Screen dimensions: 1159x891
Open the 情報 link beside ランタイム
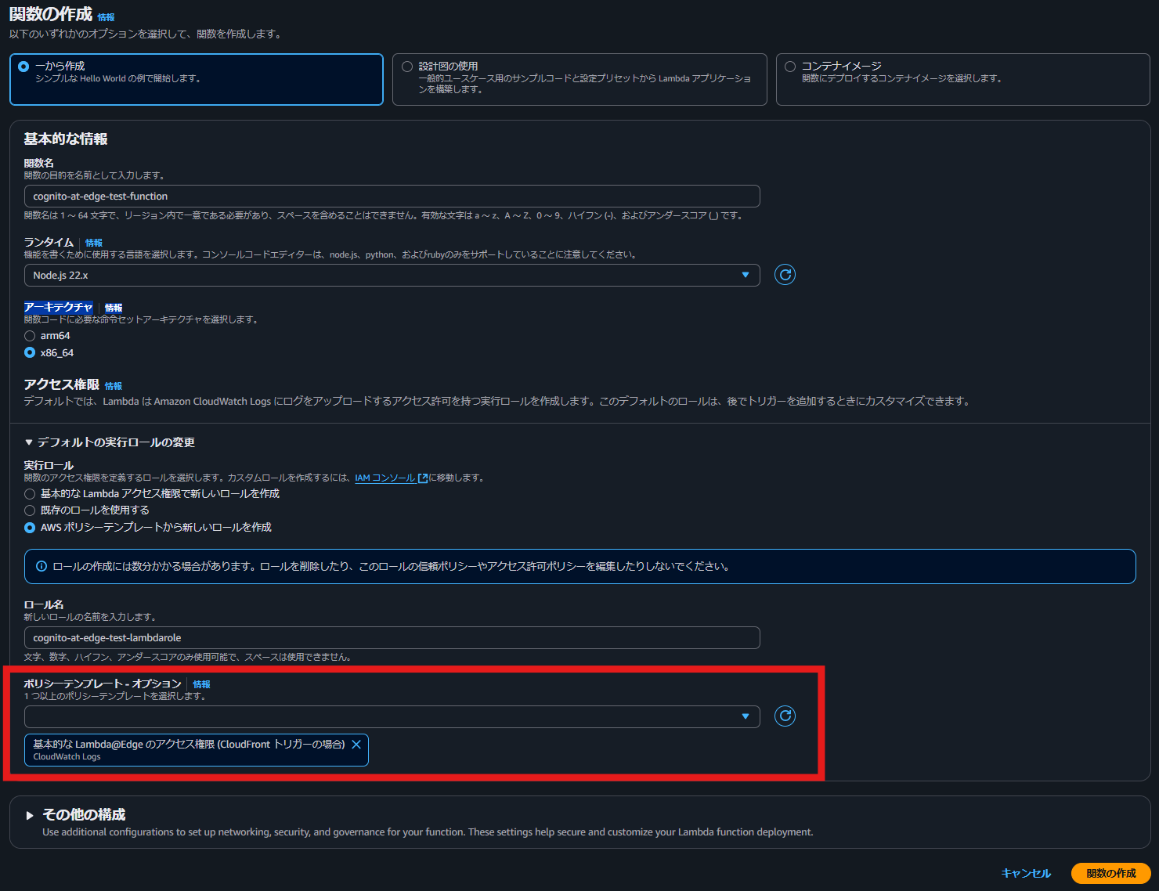94,243
